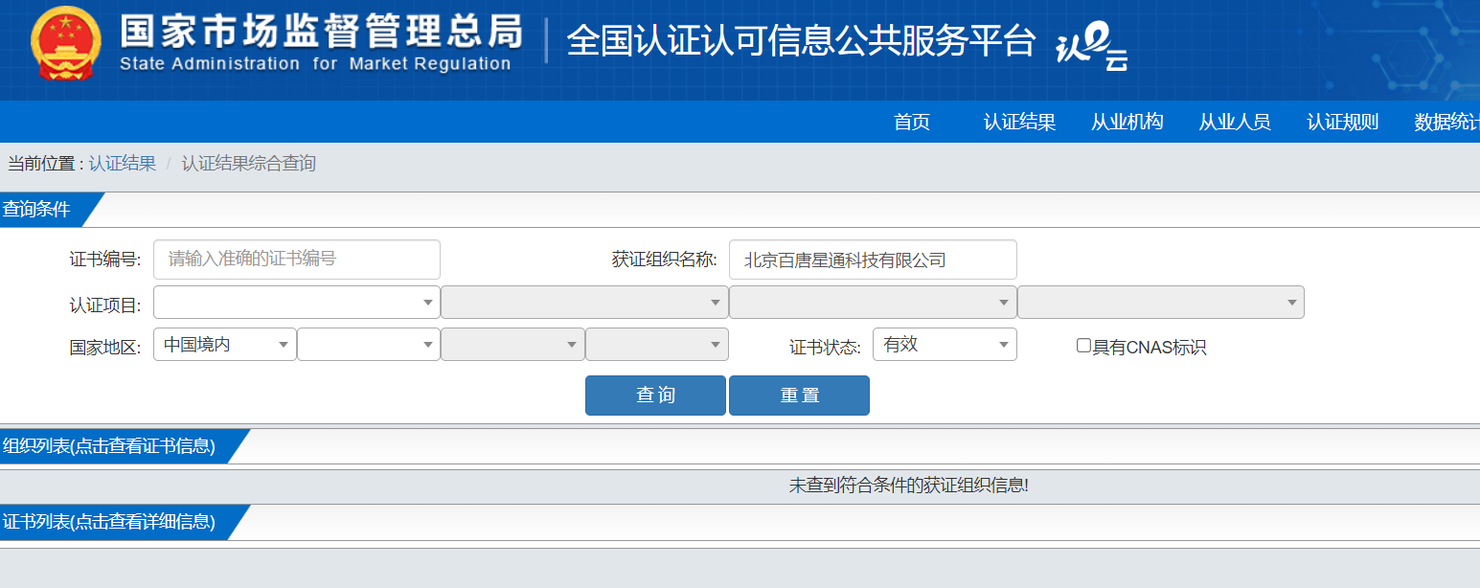Focus the 证书编号 input field
1480x588 pixels.
coord(297,260)
